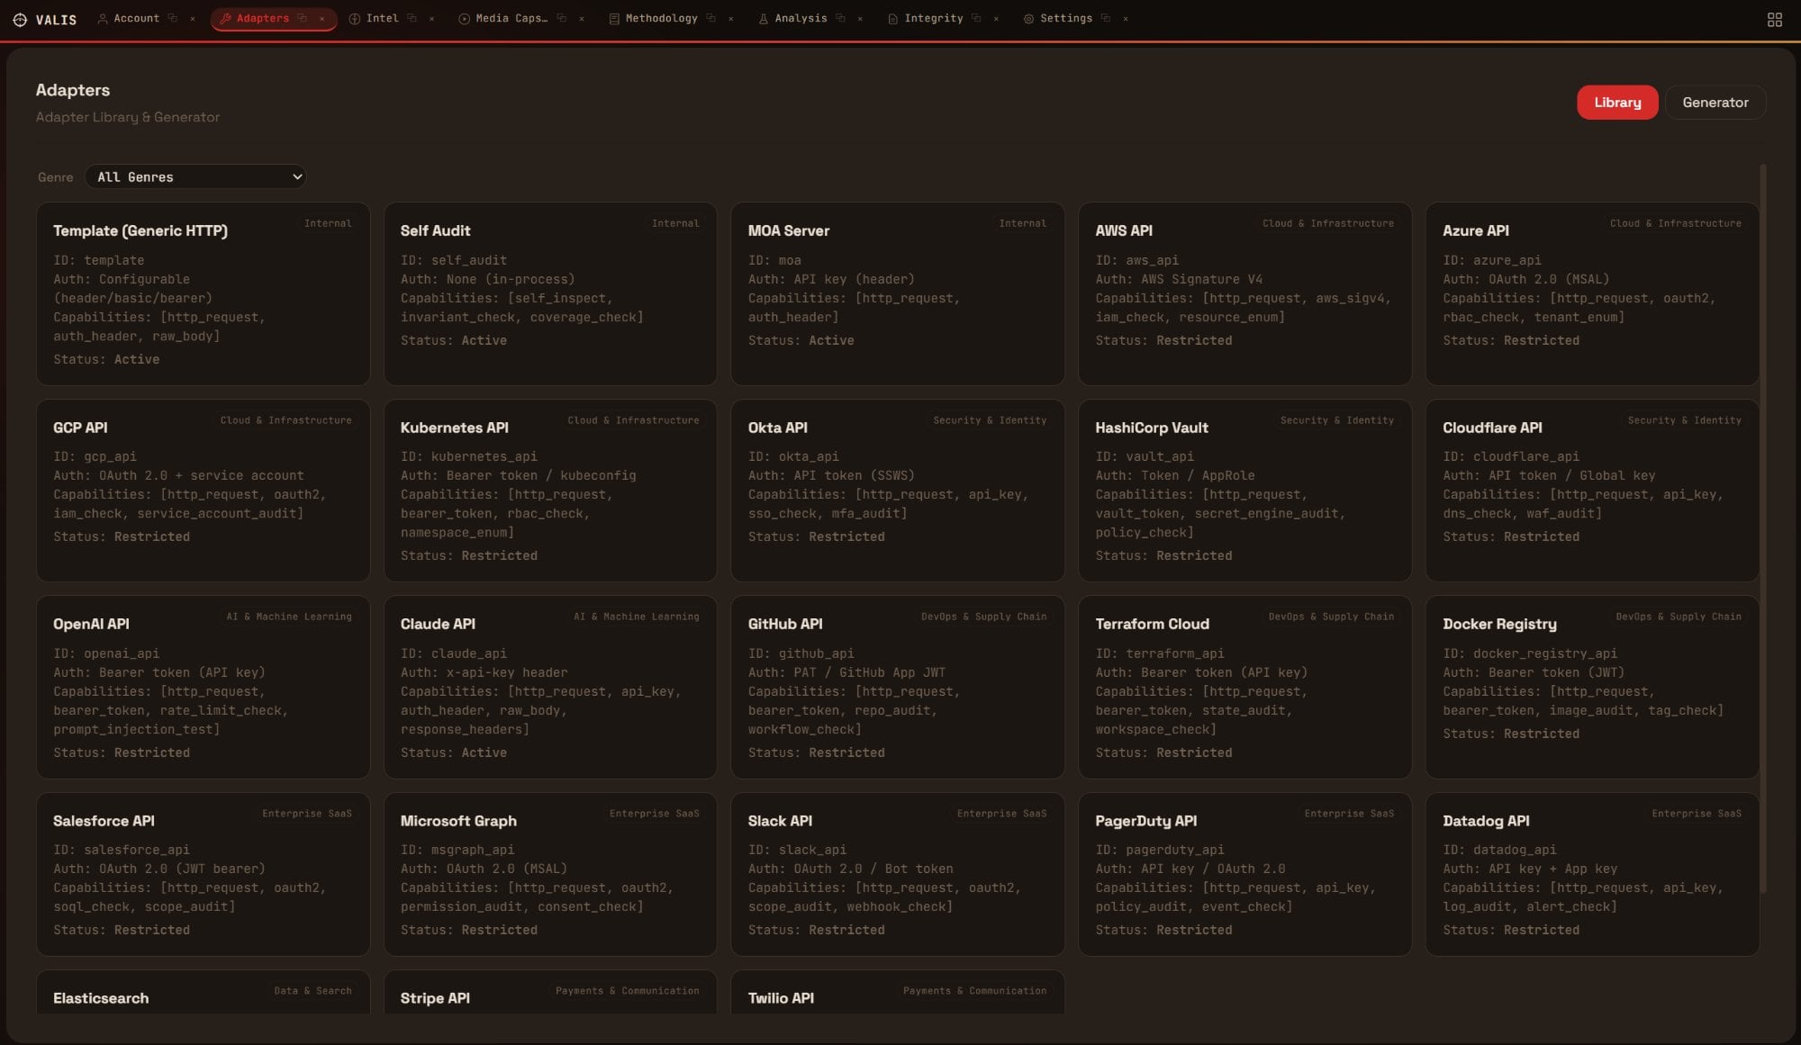Viewport: 1801px width, 1045px height.
Task: Open the Settings tab
Action: pos(1065,18)
